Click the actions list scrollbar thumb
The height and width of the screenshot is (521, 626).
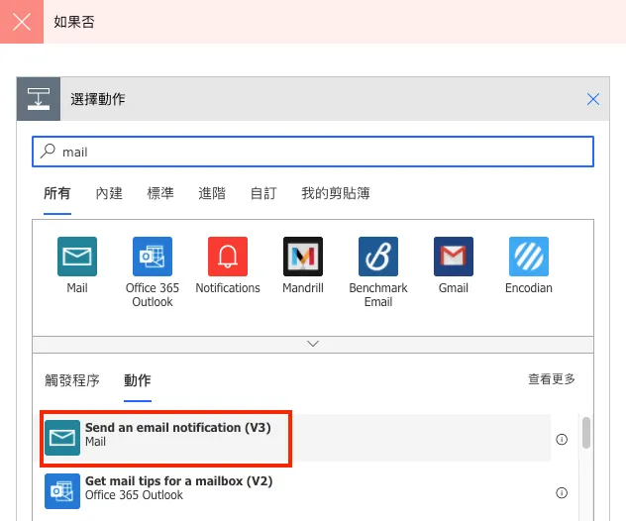point(586,433)
